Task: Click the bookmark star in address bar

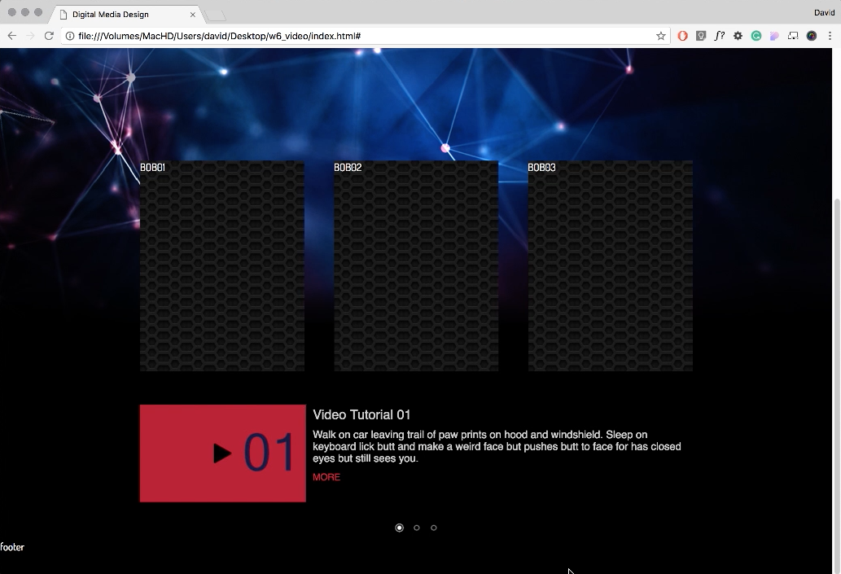Action: [661, 36]
